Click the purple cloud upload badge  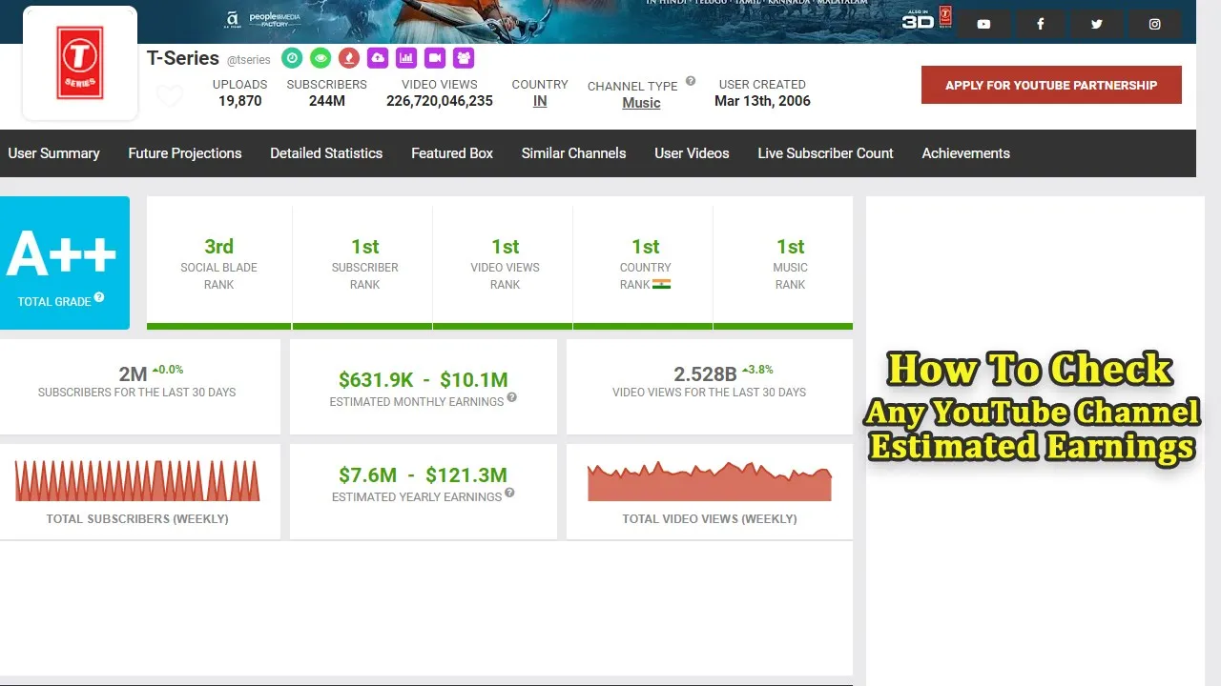(x=378, y=58)
